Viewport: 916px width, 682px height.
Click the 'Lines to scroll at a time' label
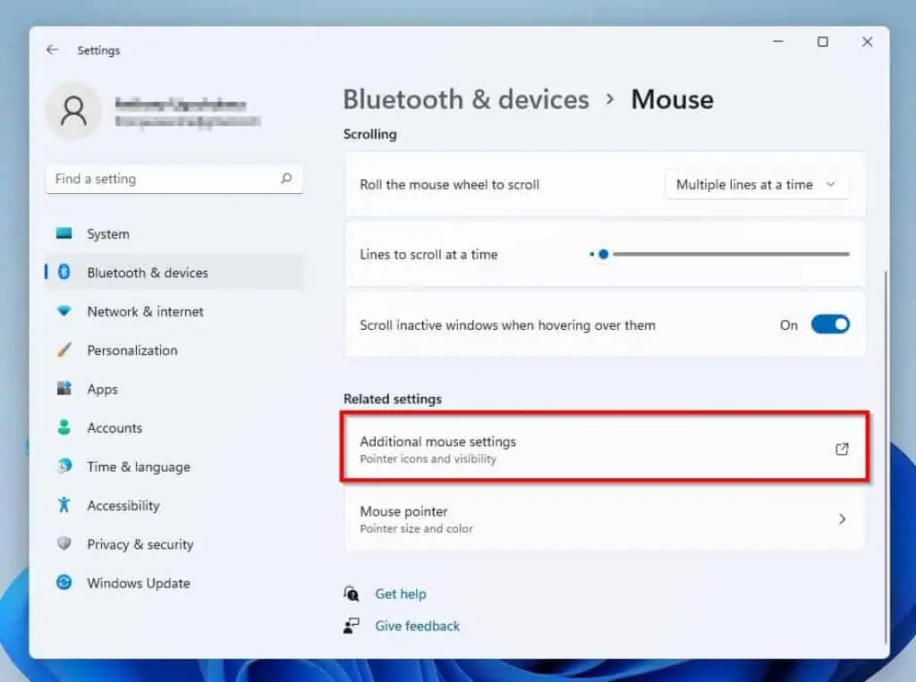(428, 255)
